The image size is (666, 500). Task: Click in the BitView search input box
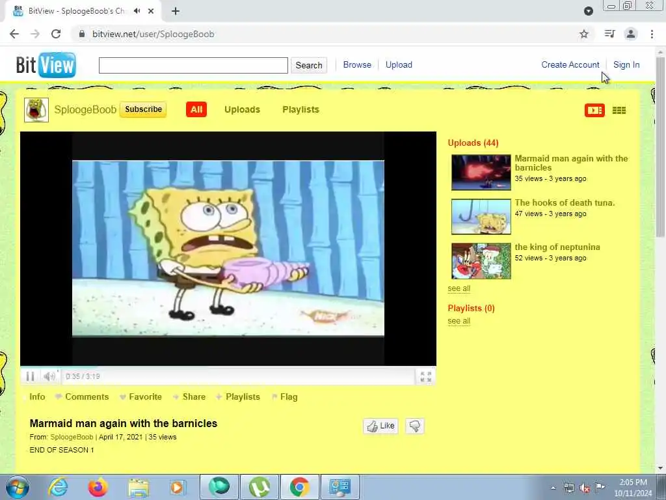[x=193, y=66]
